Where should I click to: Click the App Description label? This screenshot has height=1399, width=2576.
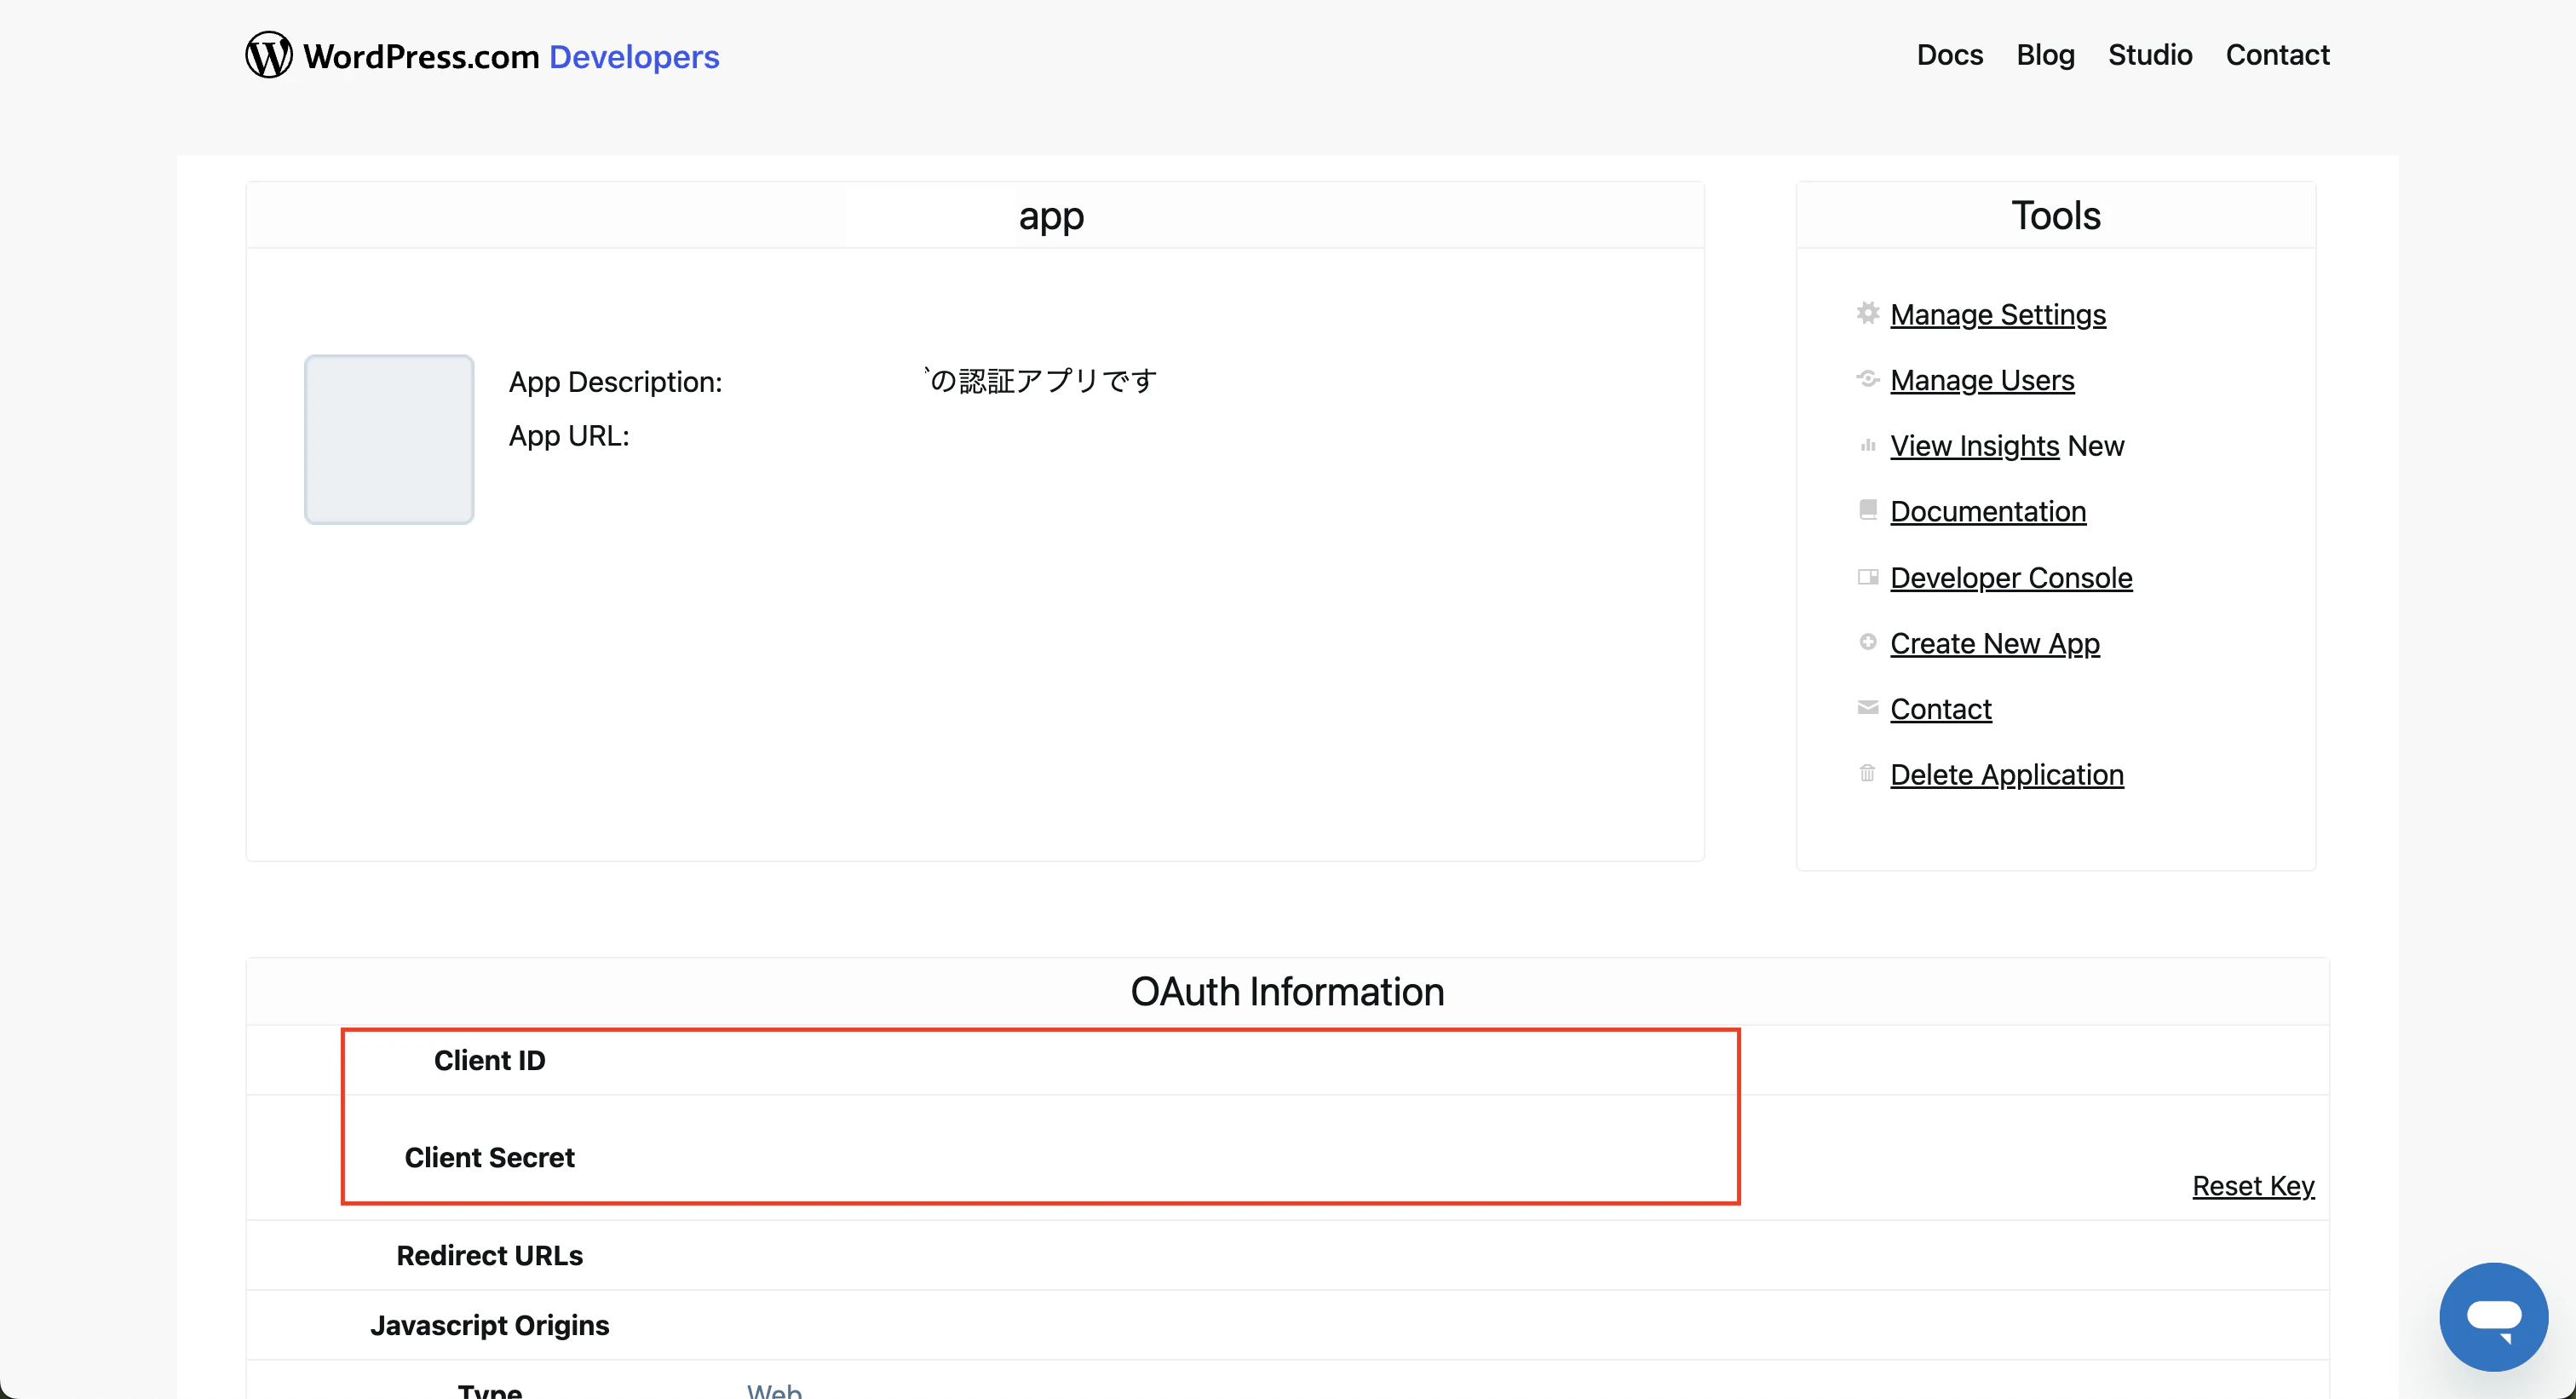point(615,382)
